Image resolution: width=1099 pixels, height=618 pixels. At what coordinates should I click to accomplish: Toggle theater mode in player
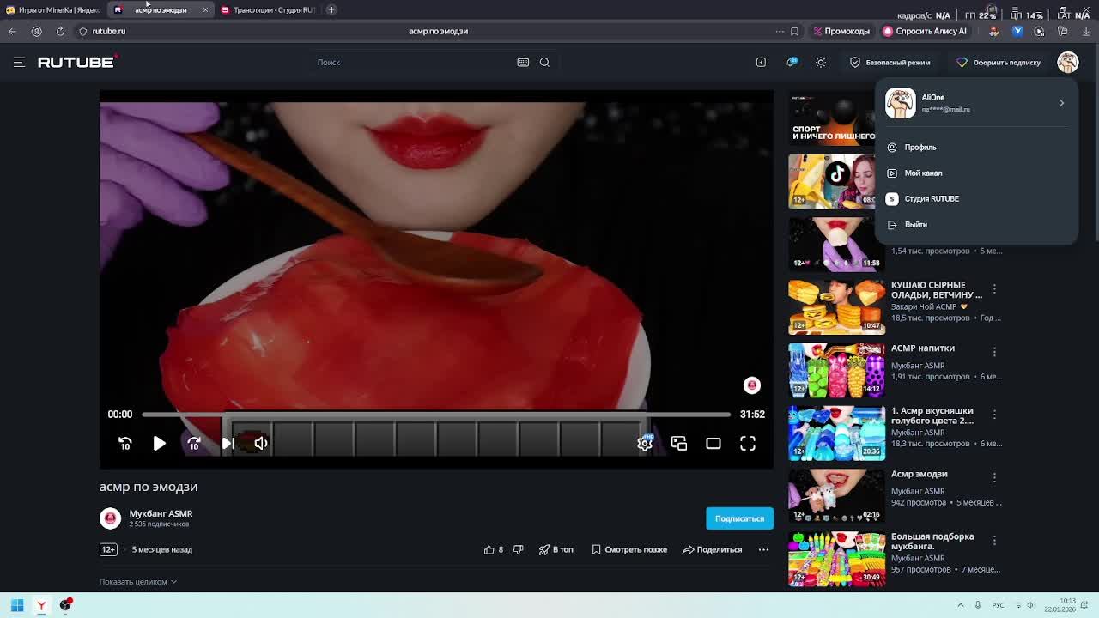click(713, 443)
